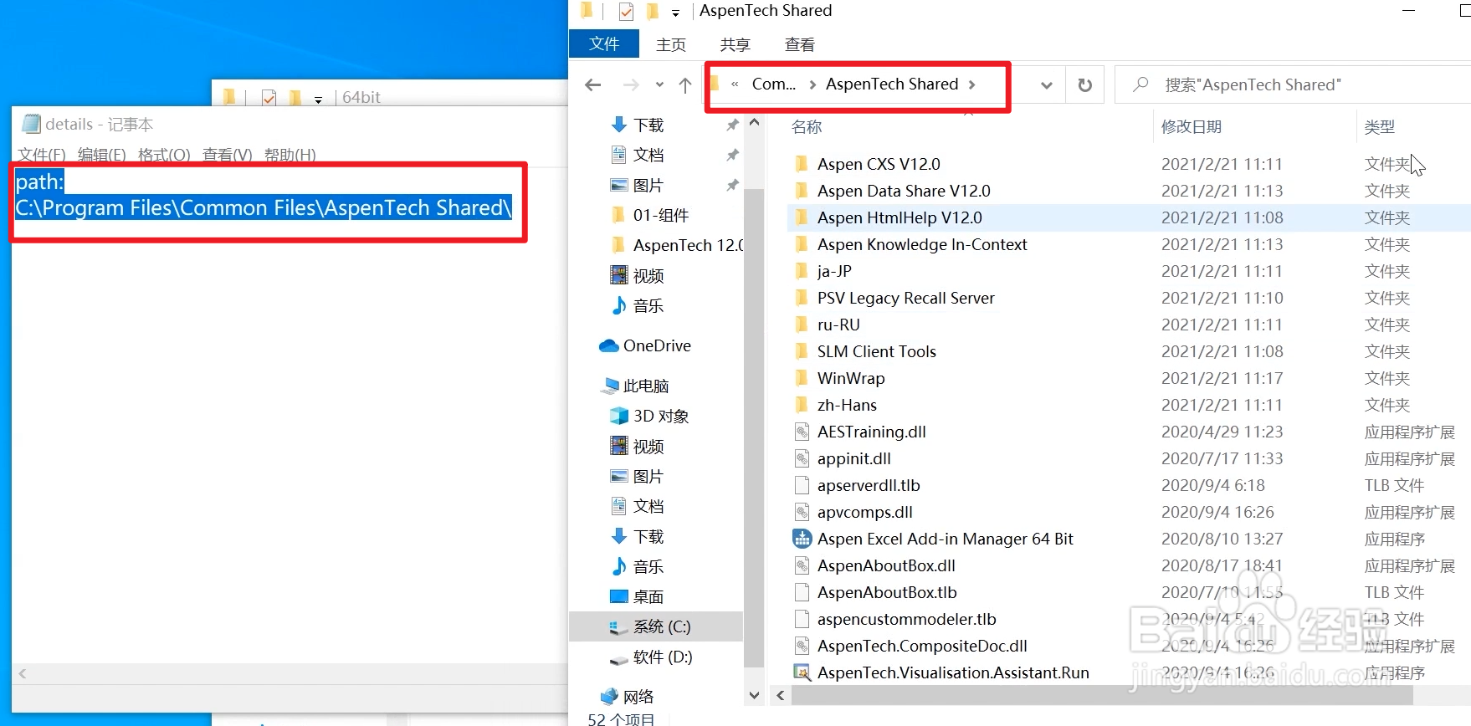Screen dimensions: 1471x726
Task: Open 桌面 in navigation pane
Action: 648,596
